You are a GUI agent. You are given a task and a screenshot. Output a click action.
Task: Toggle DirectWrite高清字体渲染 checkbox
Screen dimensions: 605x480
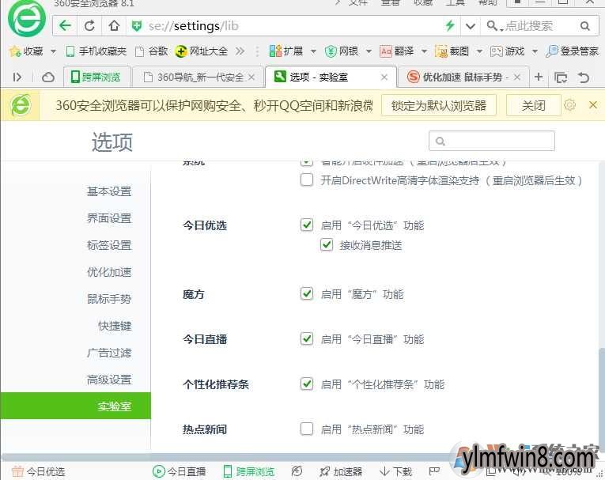coord(307,180)
